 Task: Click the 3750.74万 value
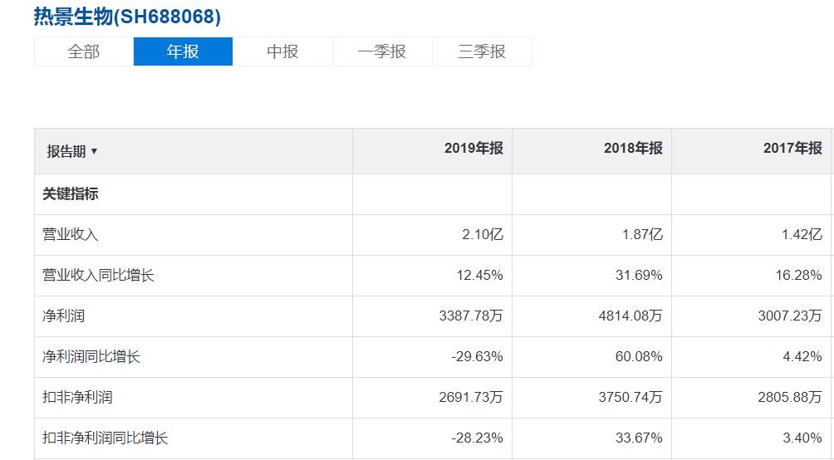click(630, 397)
